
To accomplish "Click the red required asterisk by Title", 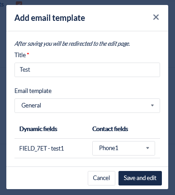I will 28,54.
